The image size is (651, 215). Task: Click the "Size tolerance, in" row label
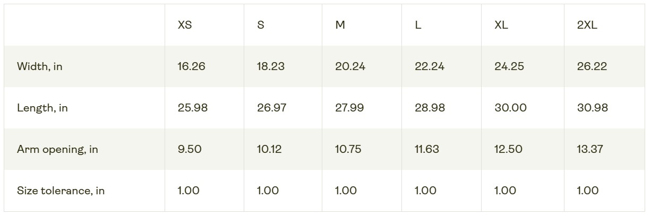(x=61, y=191)
